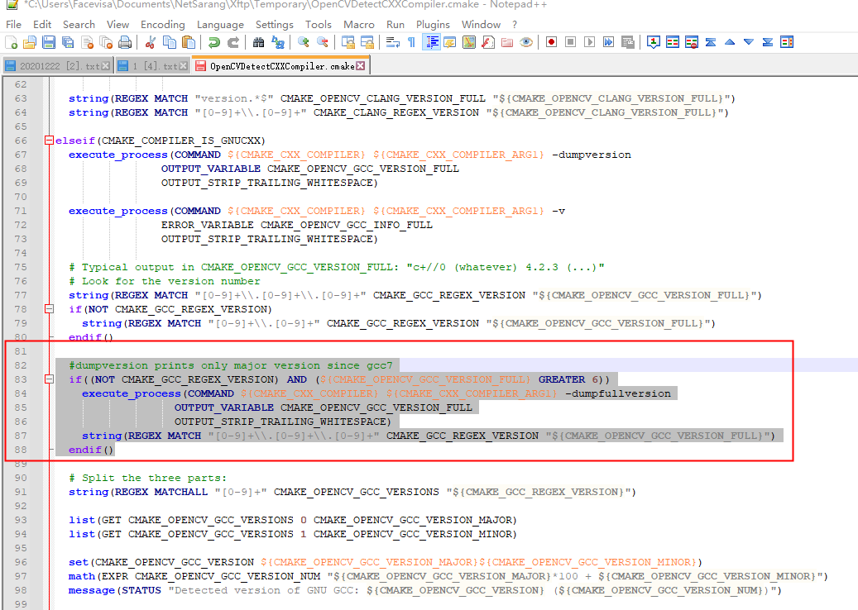This screenshot has height=610, width=858.
Task: Open the Edit menu
Action: [x=42, y=25]
